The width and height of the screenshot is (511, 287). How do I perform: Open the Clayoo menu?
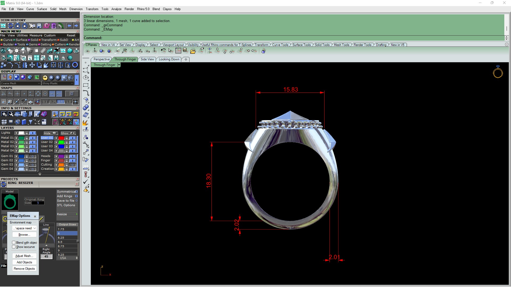click(167, 9)
